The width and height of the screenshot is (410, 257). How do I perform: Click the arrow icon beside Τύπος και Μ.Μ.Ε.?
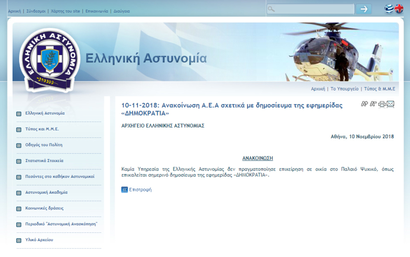[19, 129]
